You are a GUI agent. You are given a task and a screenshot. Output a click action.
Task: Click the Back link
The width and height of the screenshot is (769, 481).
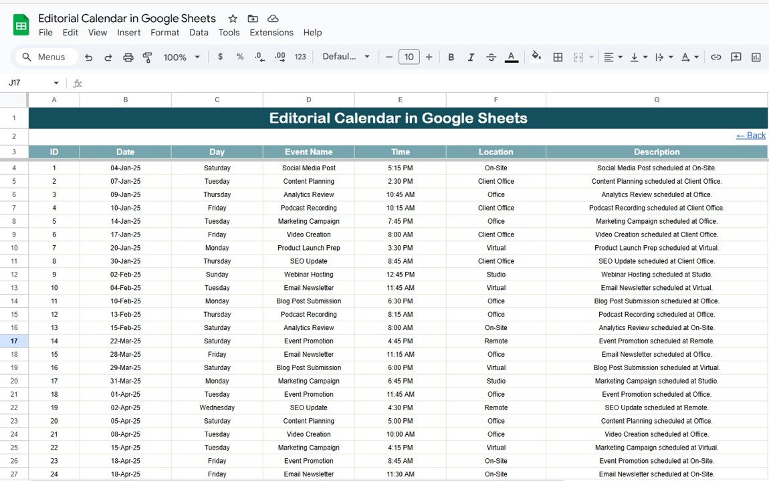pyautogui.click(x=750, y=136)
